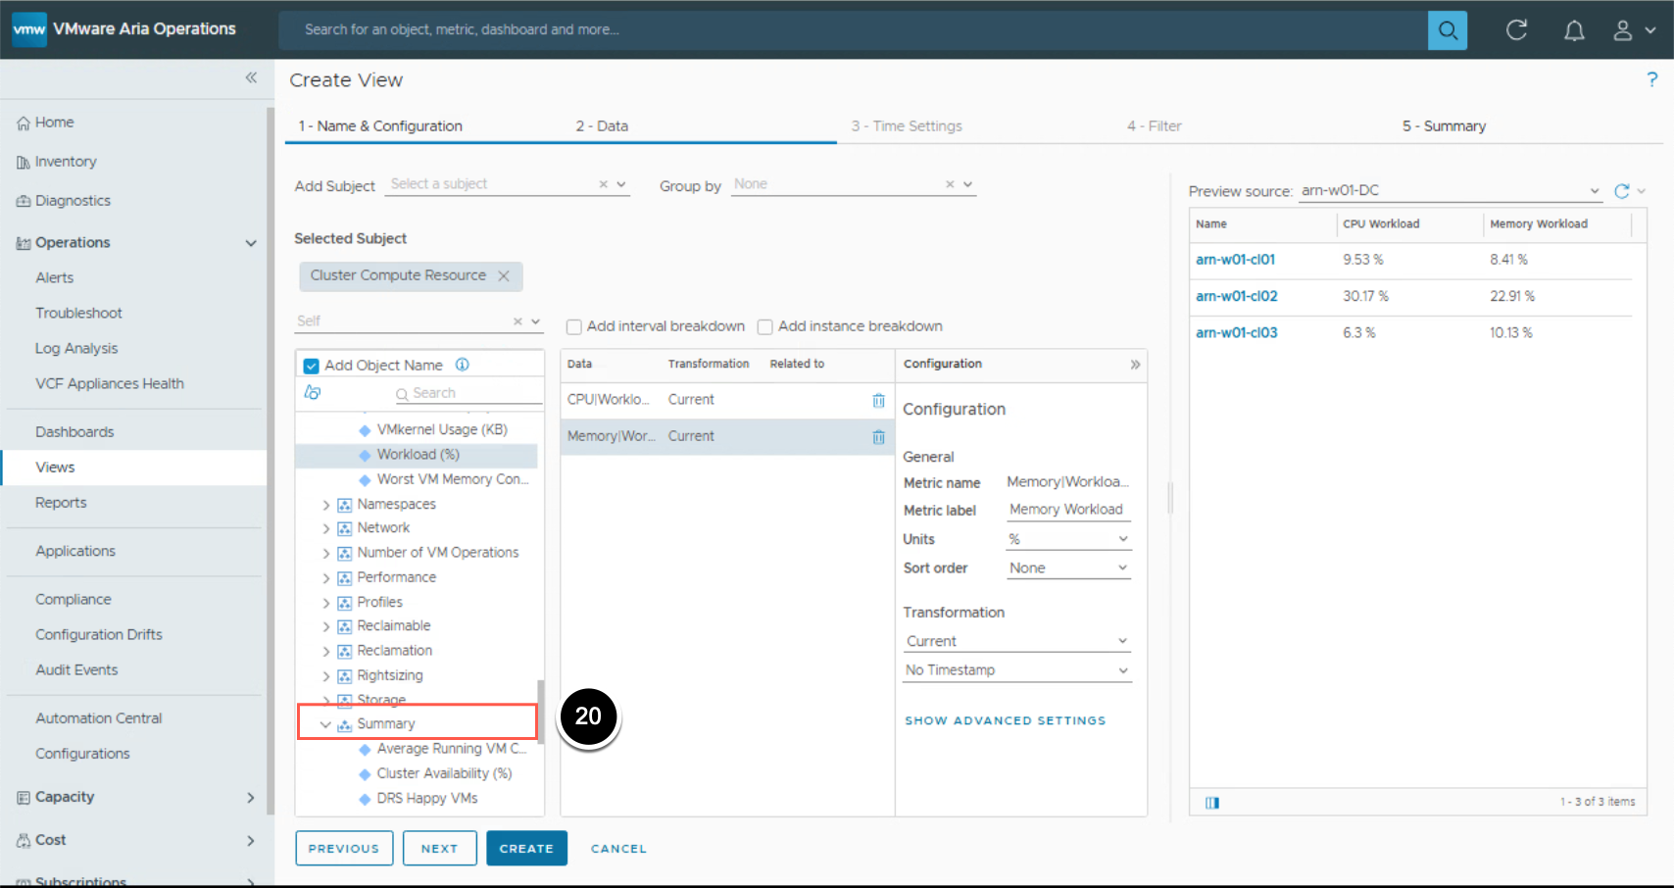Delete the Memory Workload data row
Image resolution: width=1674 pixels, height=888 pixels.
878,437
